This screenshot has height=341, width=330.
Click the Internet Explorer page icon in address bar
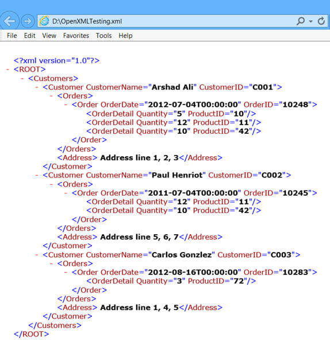click(x=44, y=21)
